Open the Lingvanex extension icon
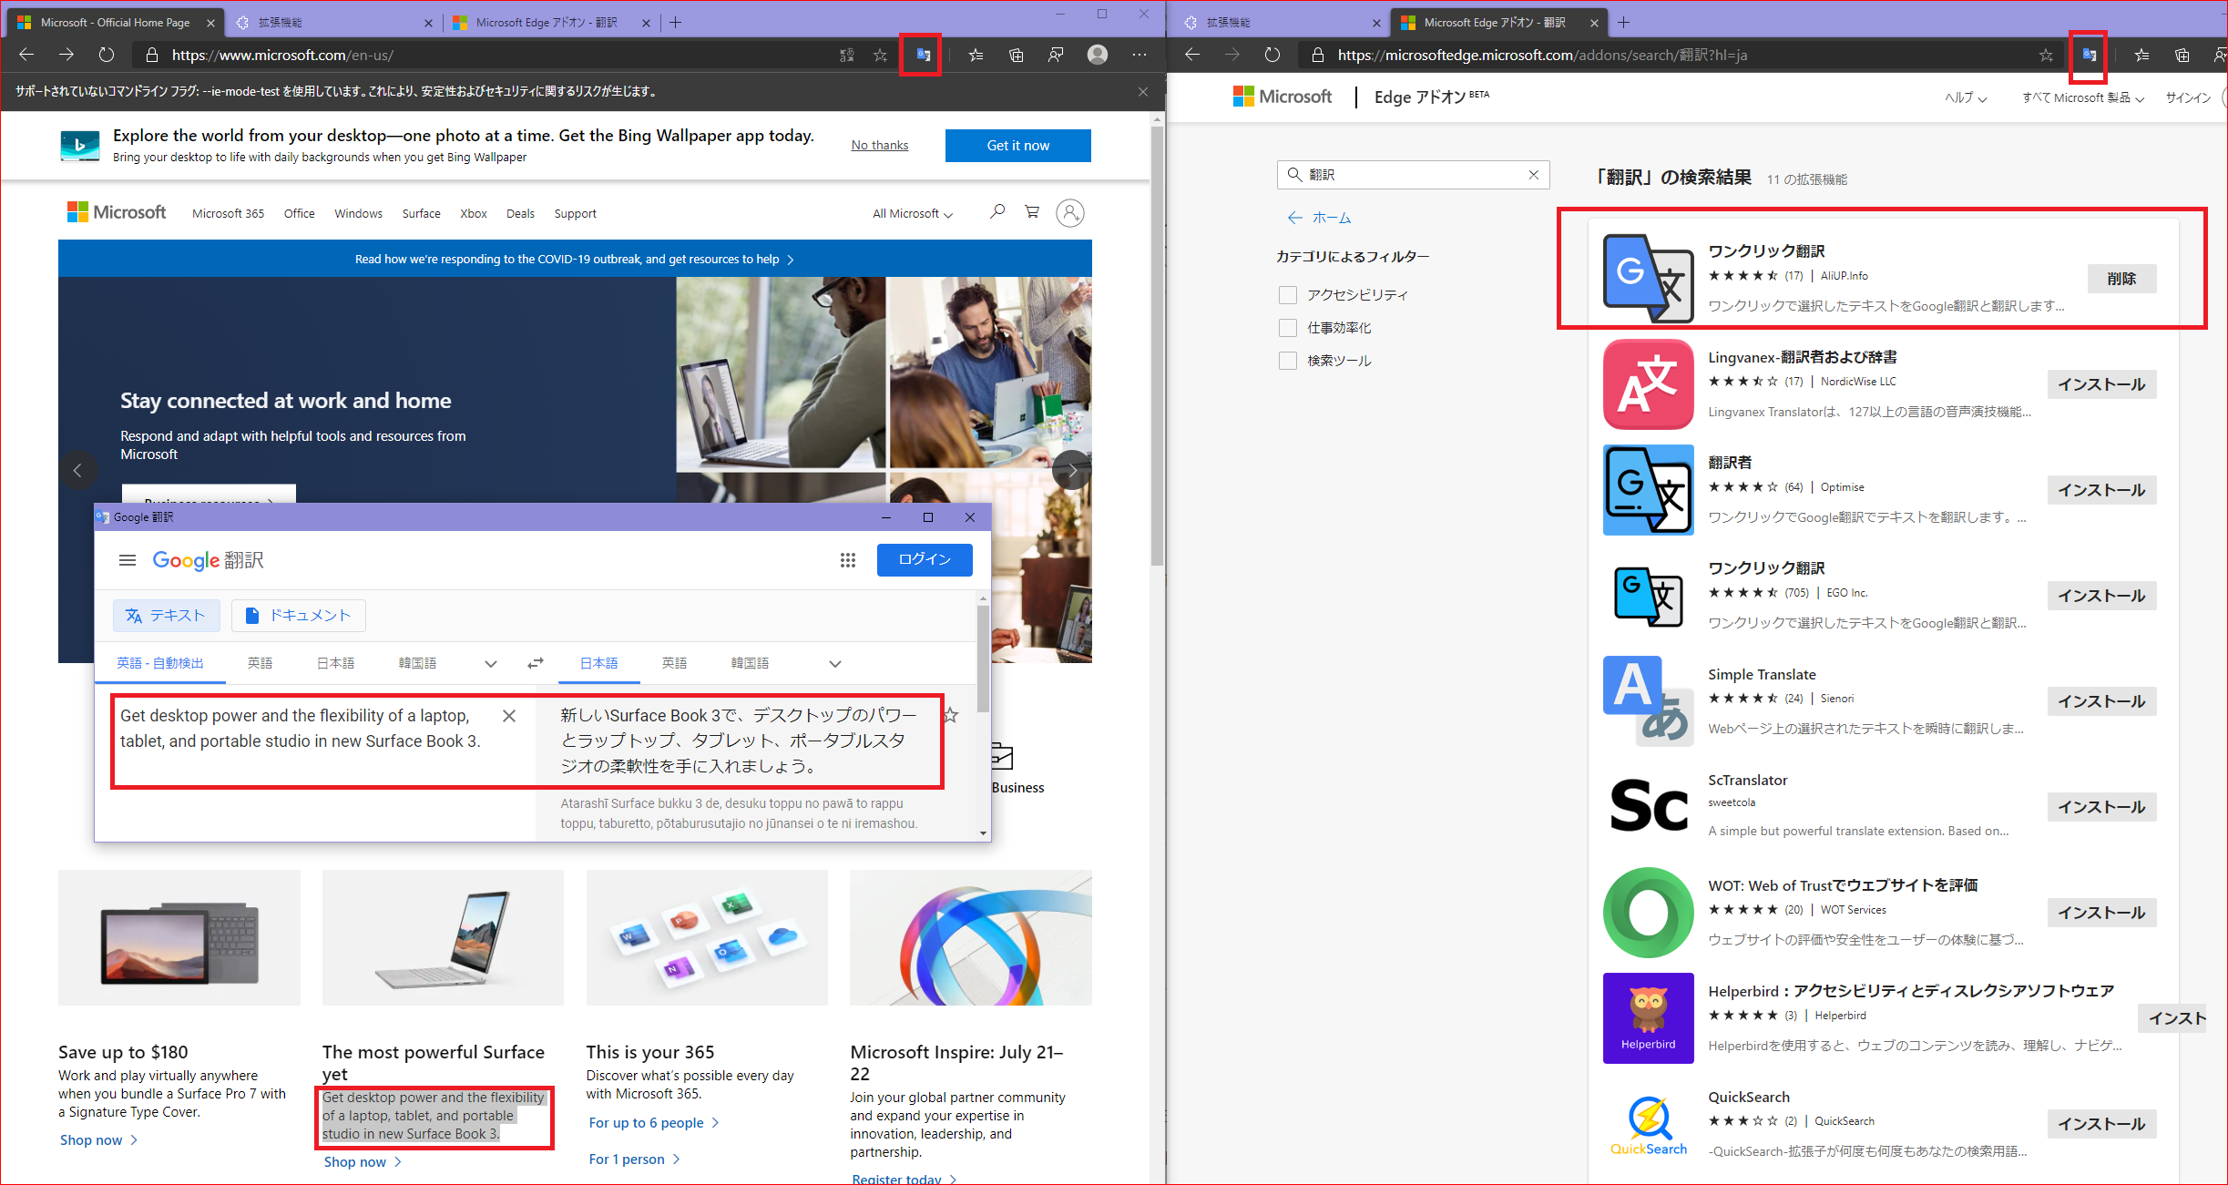This screenshot has height=1185, width=2228. click(1649, 384)
